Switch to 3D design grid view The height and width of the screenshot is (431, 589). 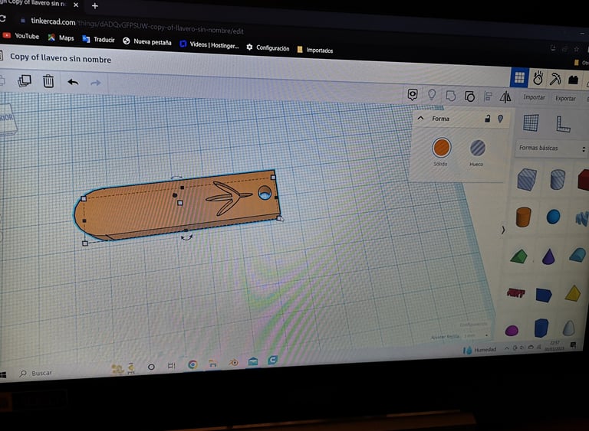click(519, 77)
